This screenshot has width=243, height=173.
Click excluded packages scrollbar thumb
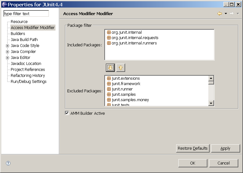211,83
